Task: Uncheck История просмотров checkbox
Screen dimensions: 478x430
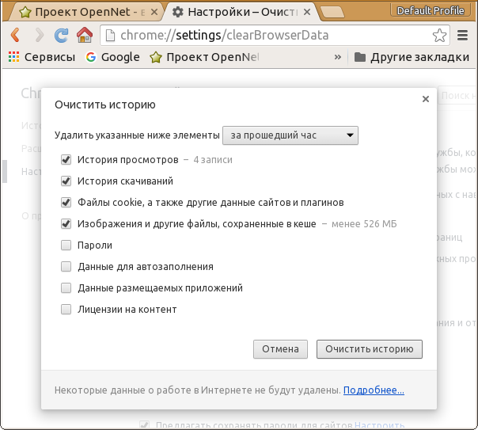Action: click(x=66, y=160)
